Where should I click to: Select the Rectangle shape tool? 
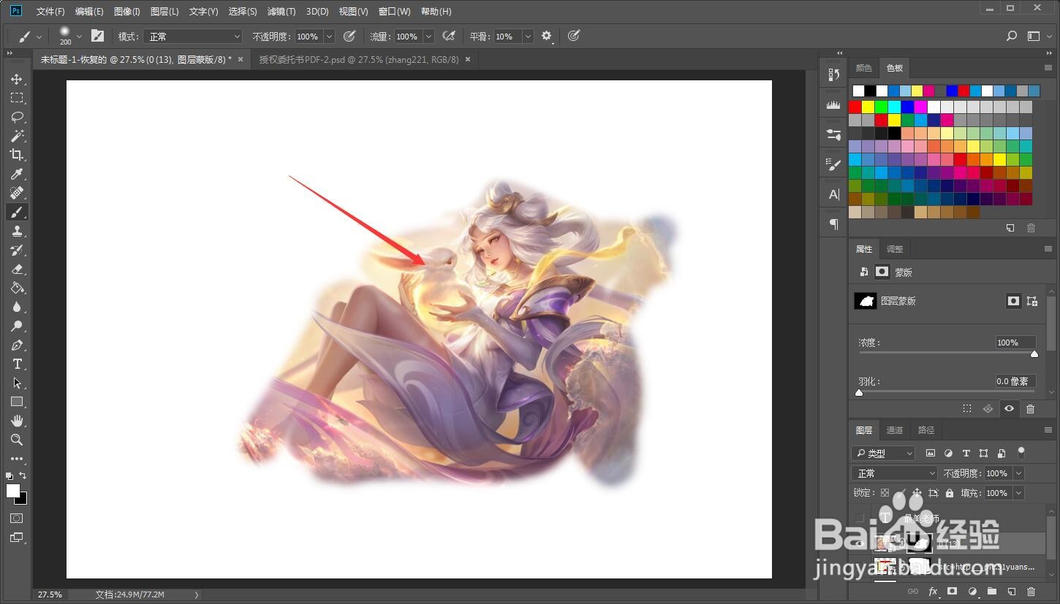point(16,402)
